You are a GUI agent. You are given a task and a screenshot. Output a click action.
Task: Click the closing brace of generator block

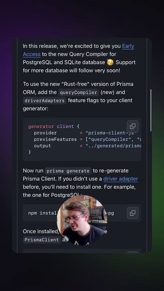click(30, 152)
